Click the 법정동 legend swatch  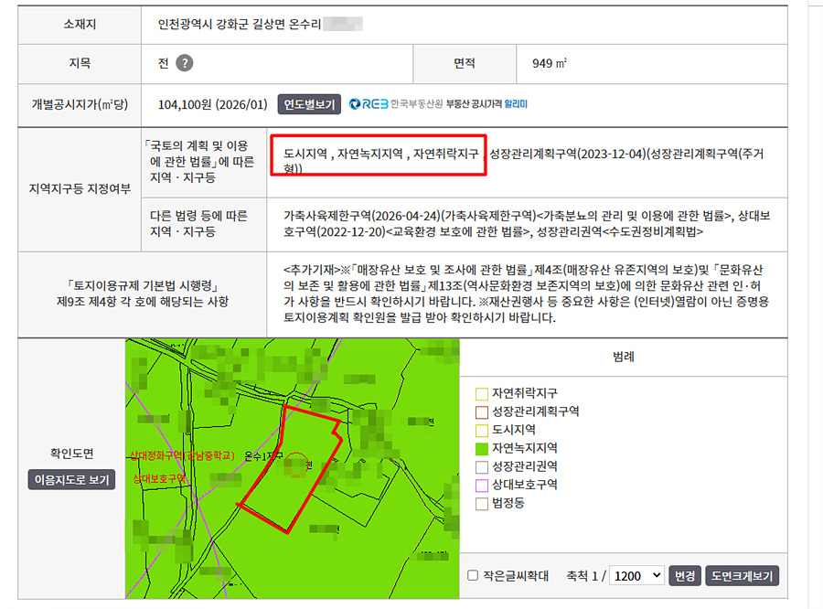point(481,504)
